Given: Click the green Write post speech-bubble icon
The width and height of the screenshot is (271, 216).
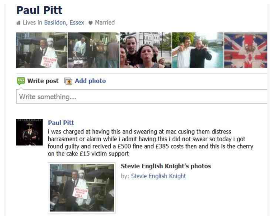Looking at the screenshot, I should 21,81.
